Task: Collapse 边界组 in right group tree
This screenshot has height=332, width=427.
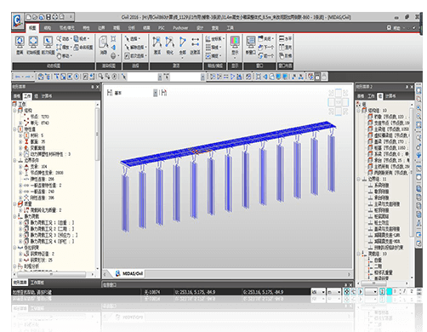Action: pos(358,179)
